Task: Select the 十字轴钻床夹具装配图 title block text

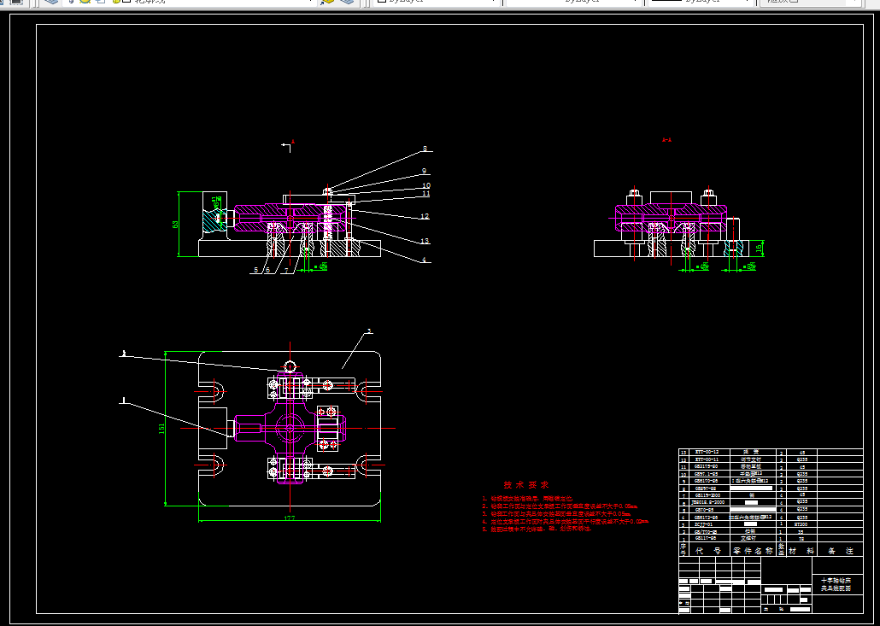Action: click(x=836, y=584)
